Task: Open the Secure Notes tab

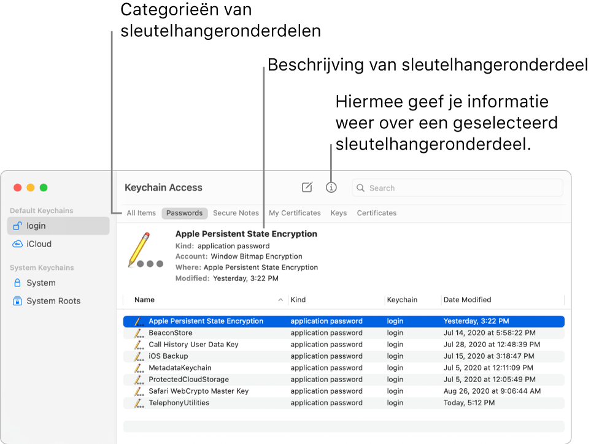Action: click(236, 213)
